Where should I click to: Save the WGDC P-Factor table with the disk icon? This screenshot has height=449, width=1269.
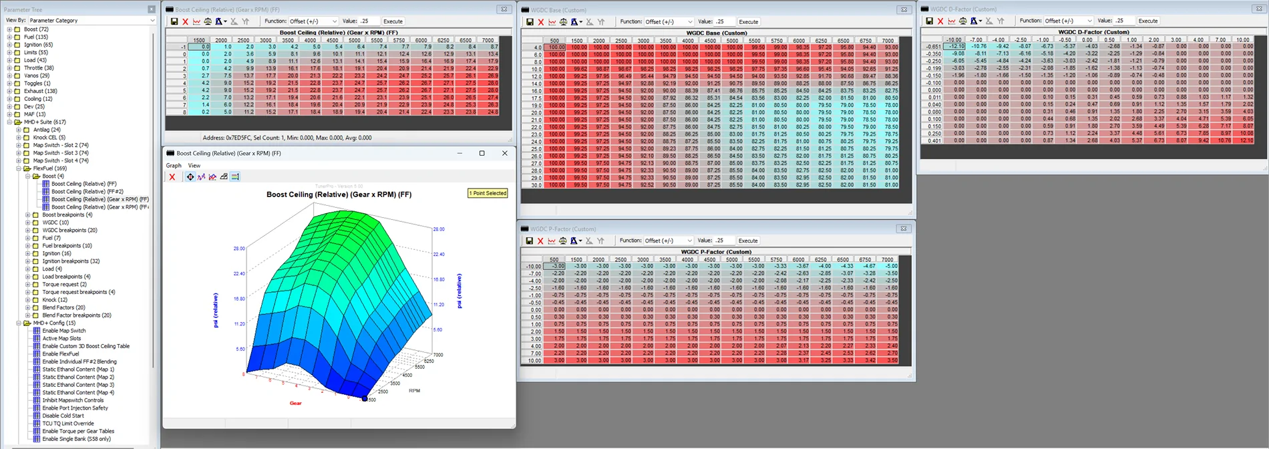(529, 241)
